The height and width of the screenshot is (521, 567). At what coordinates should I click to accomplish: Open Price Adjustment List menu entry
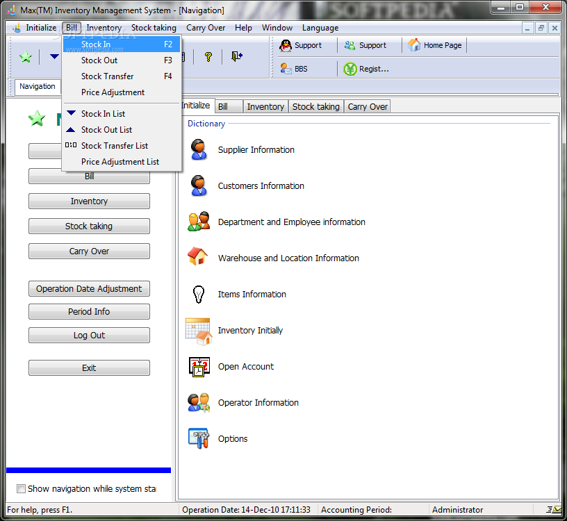coord(122,162)
